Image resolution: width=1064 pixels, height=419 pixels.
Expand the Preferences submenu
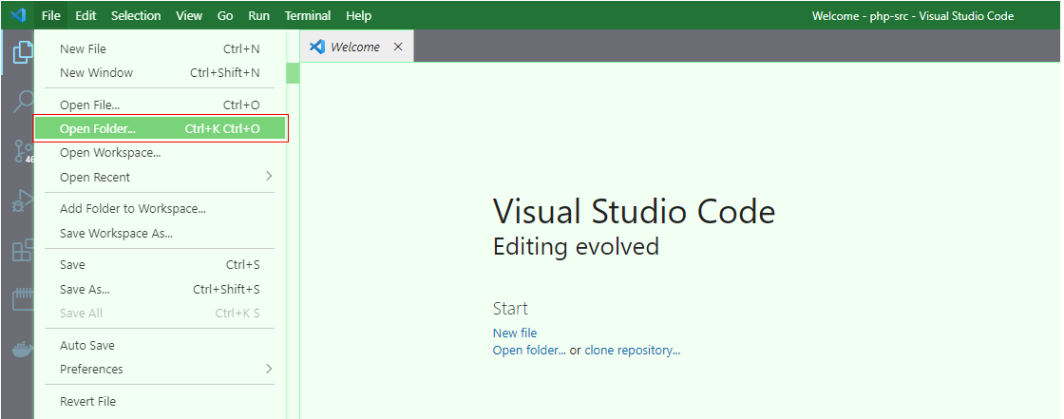(x=161, y=369)
